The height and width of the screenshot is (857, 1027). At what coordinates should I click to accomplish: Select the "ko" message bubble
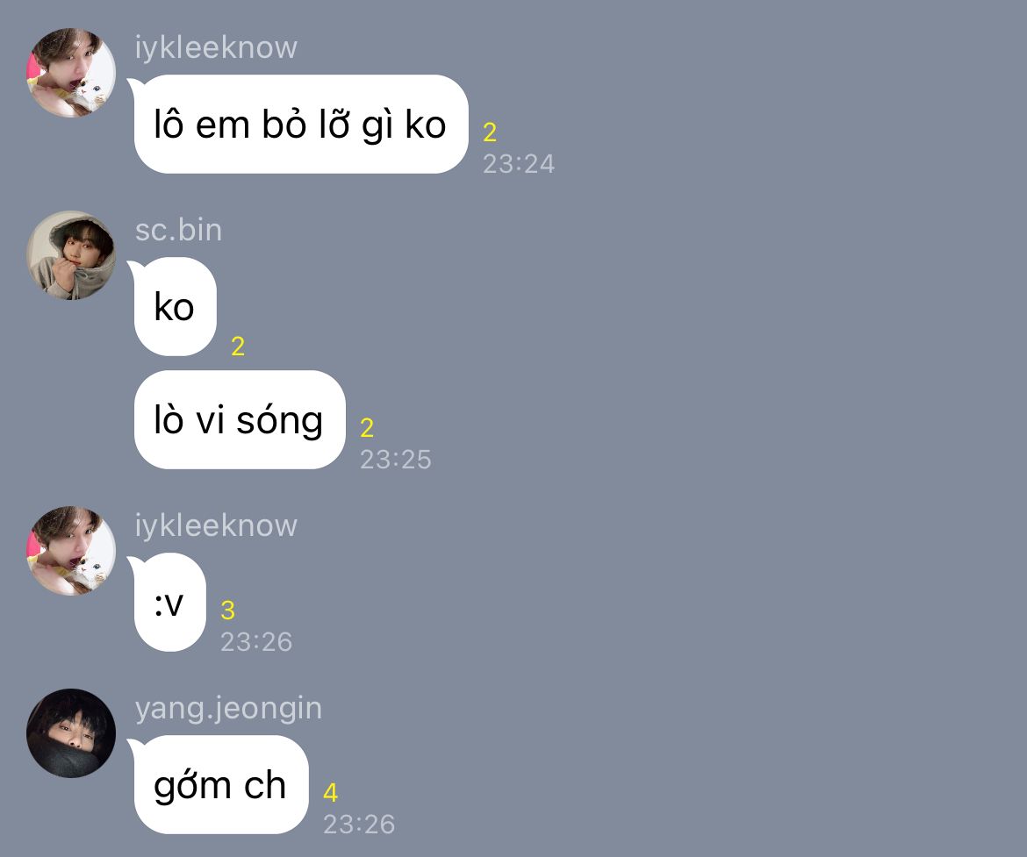pyautogui.click(x=175, y=306)
